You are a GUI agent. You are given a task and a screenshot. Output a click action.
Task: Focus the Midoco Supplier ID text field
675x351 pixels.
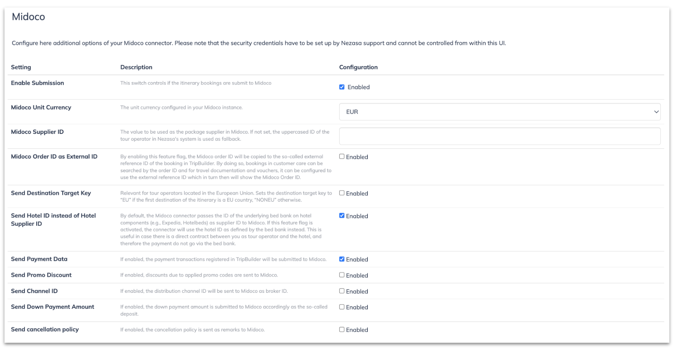(500, 136)
